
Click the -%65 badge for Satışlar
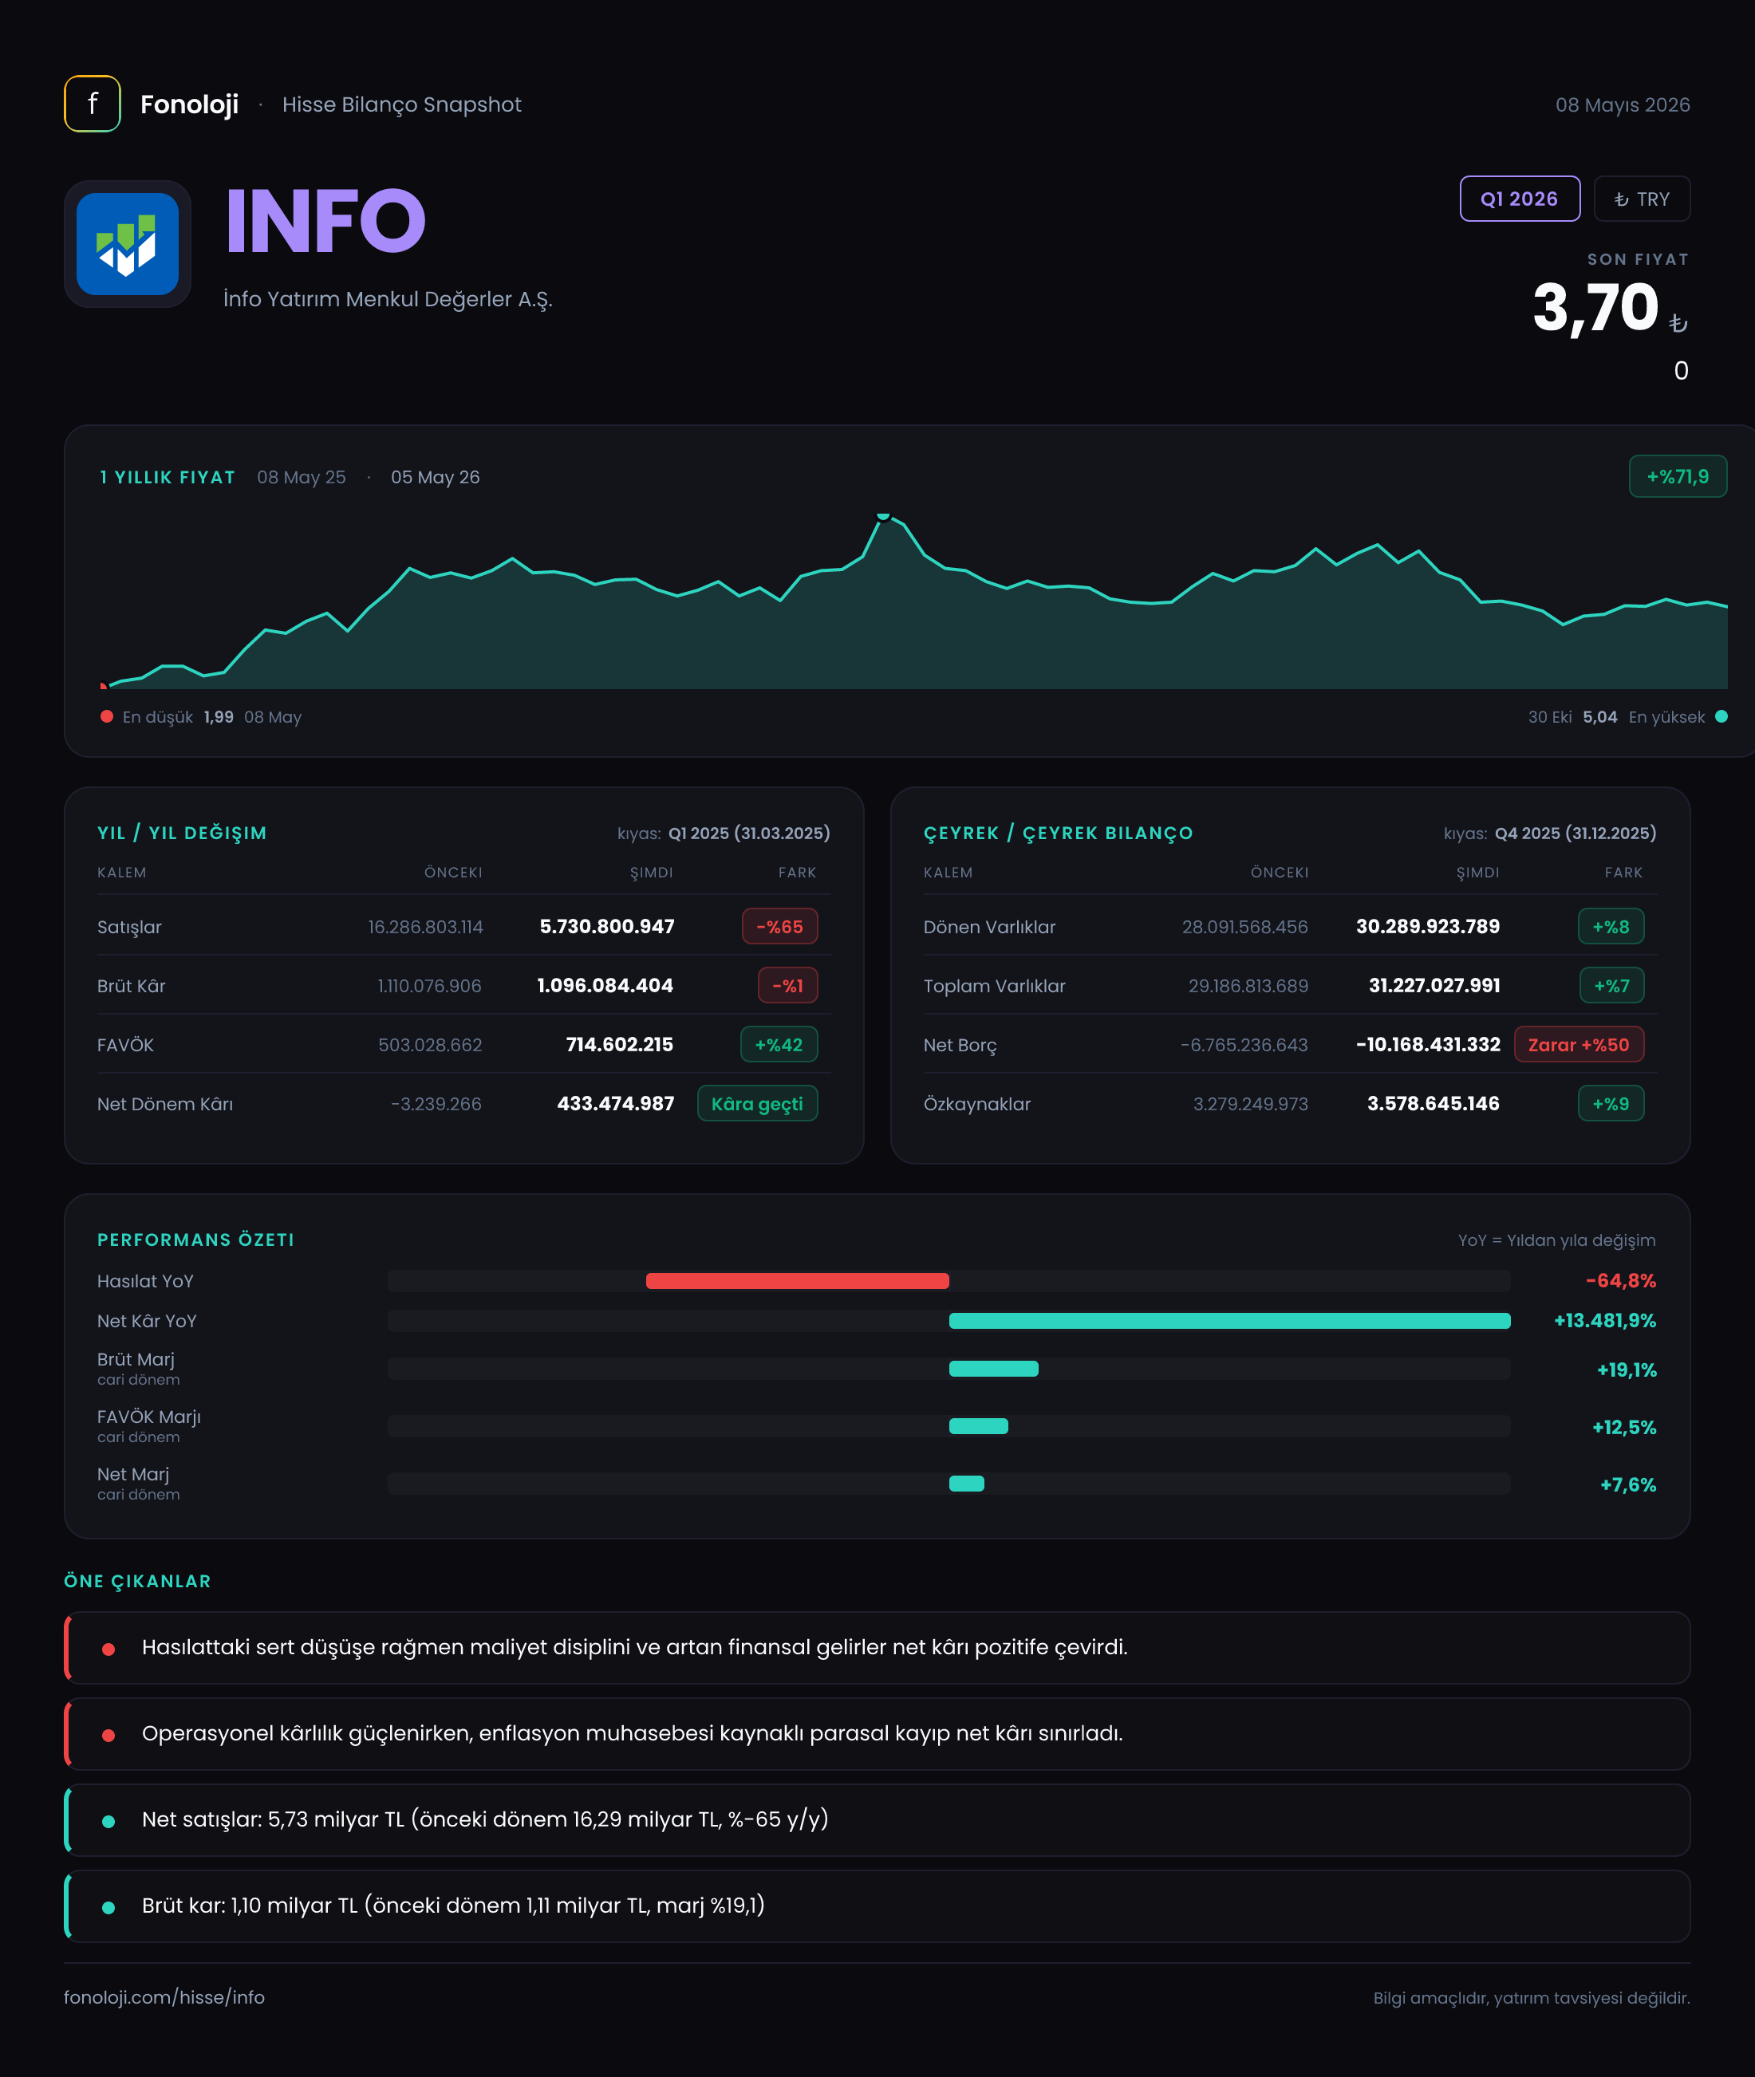(780, 926)
